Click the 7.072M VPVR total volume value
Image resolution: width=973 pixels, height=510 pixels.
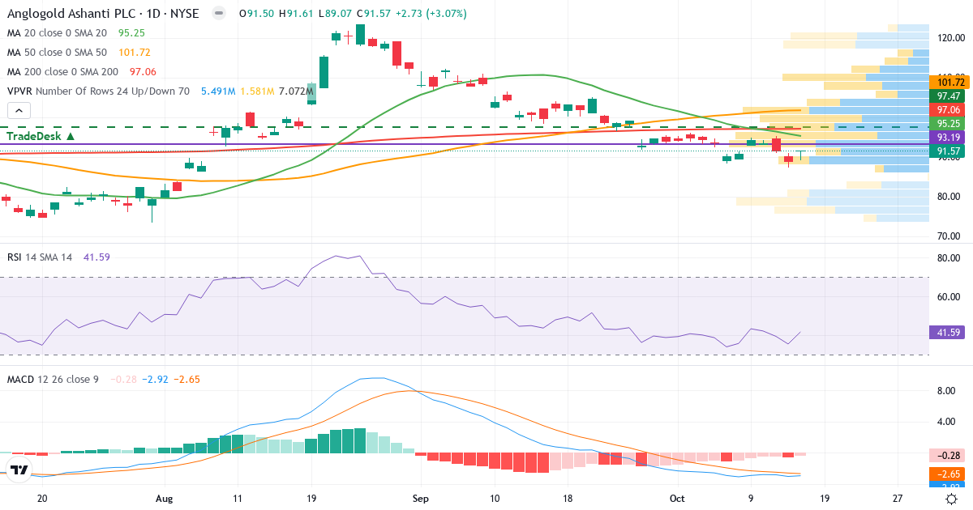click(296, 91)
